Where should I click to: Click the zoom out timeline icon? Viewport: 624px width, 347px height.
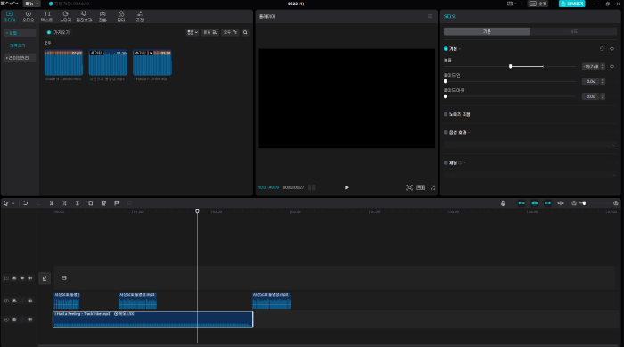click(574, 203)
